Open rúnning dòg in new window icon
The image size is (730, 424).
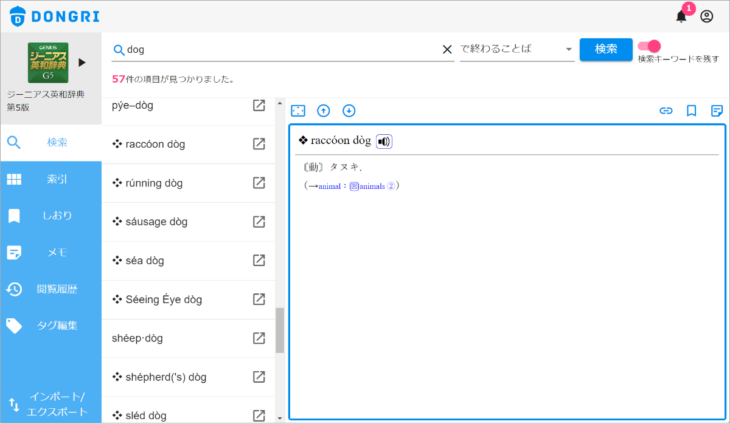click(x=259, y=183)
